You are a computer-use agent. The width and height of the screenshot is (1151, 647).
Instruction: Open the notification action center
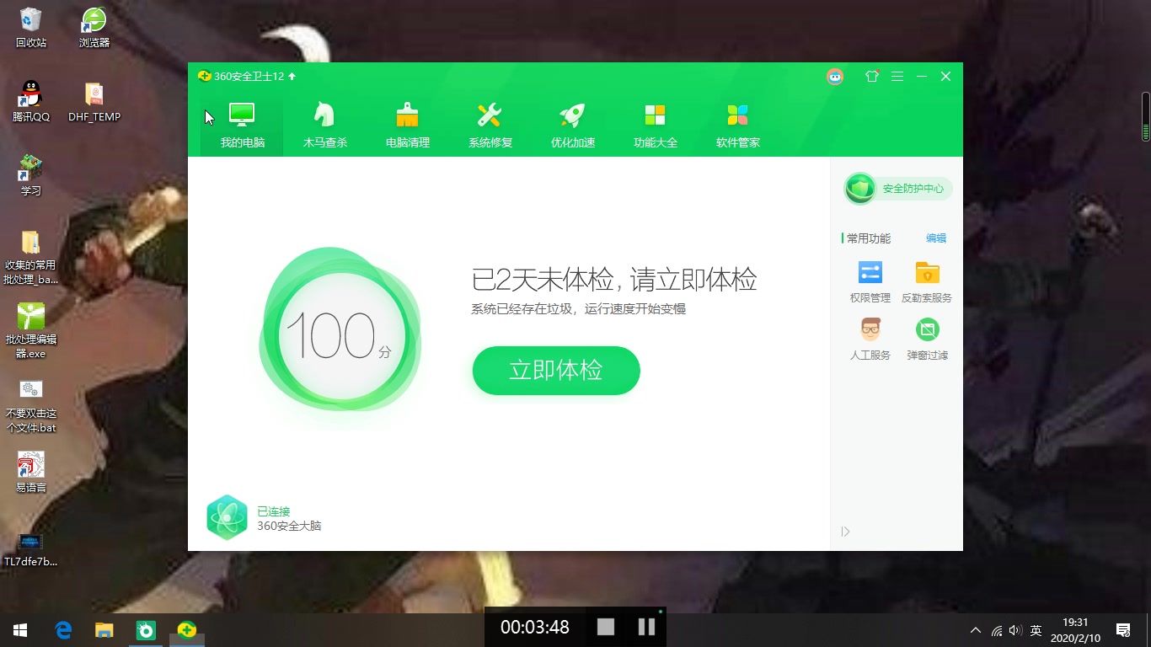tap(1123, 630)
